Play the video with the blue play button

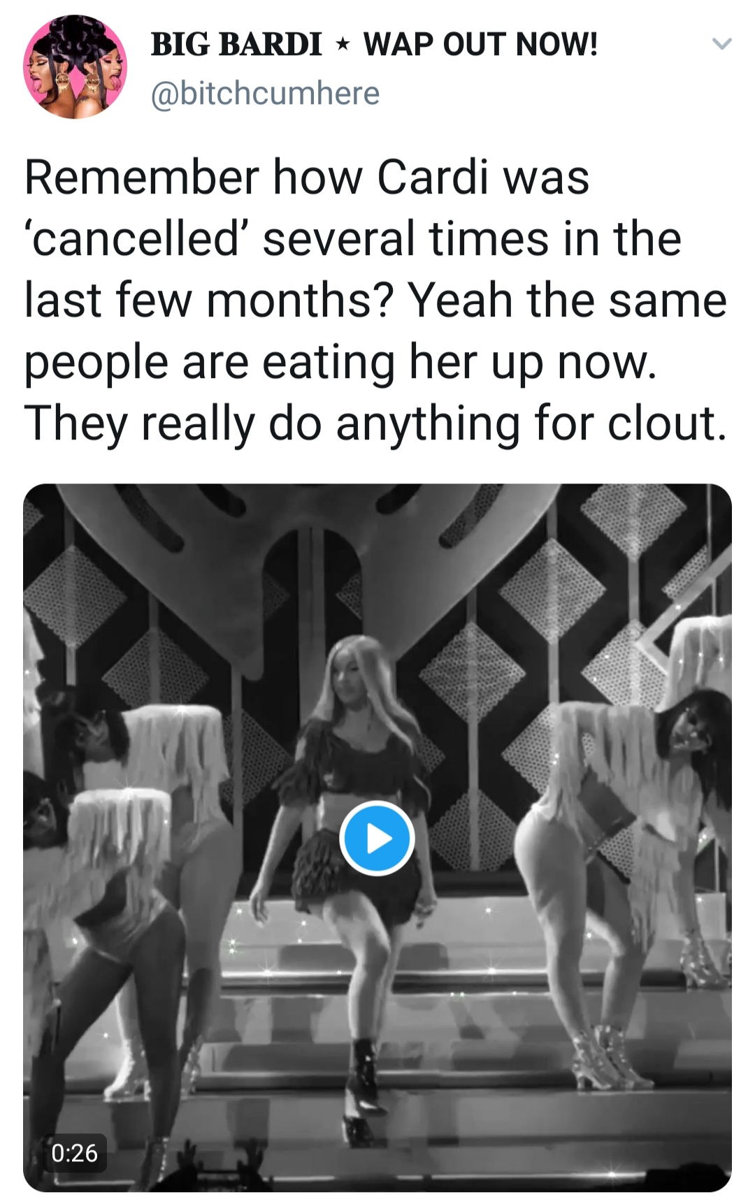click(377, 838)
